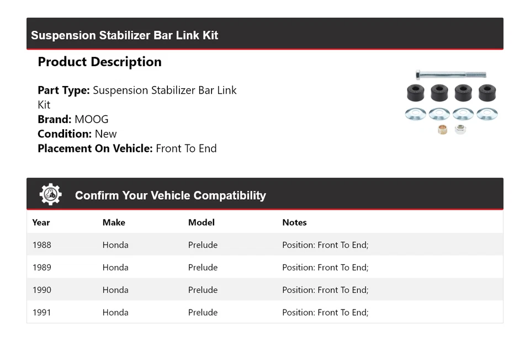Image resolution: width=530 pixels, height=341 pixels.
Task: Select the Product Description heading
Action: point(99,62)
